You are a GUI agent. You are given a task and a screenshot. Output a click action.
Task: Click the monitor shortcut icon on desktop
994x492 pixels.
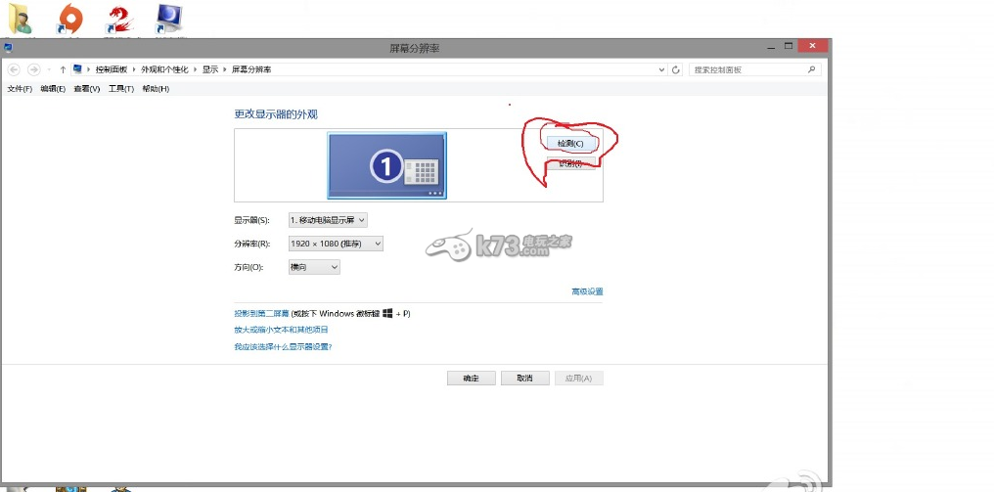[169, 18]
